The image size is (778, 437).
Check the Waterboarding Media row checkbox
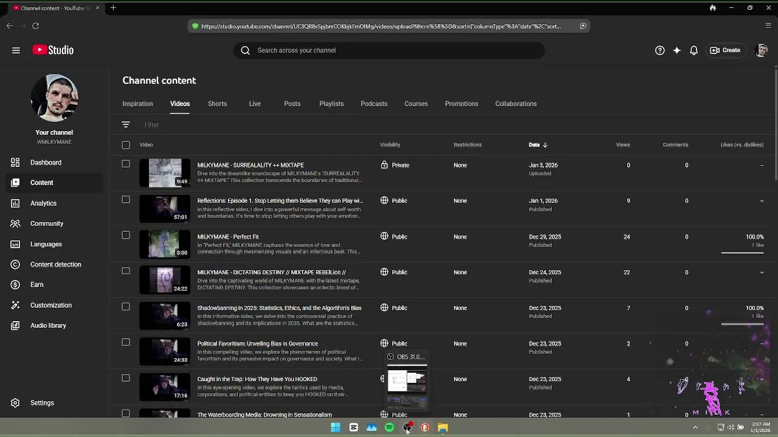click(x=126, y=414)
